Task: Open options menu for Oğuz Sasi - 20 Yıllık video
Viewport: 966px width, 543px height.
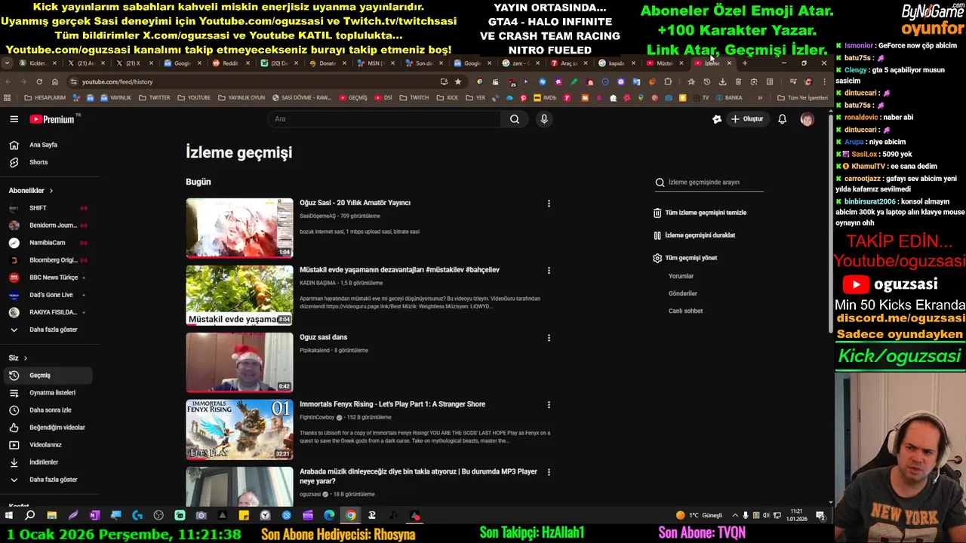Action: (549, 204)
